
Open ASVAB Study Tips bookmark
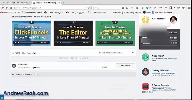coord(132,12)
